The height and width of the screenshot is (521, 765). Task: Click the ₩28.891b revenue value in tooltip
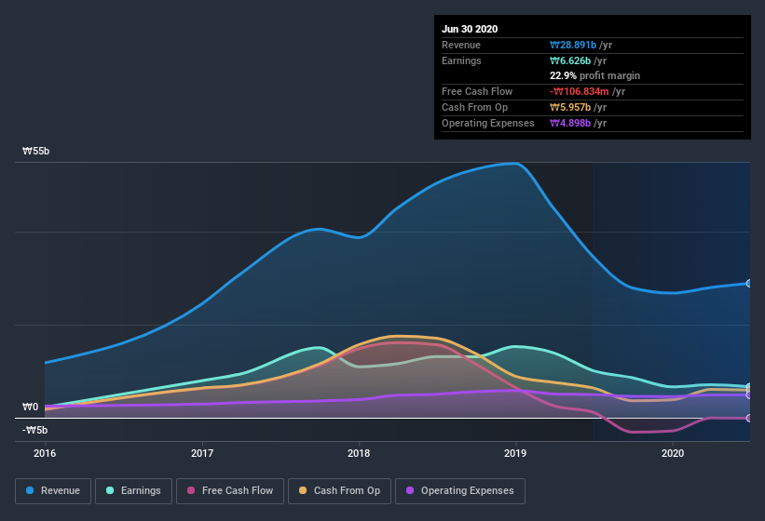[x=573, y=45]
